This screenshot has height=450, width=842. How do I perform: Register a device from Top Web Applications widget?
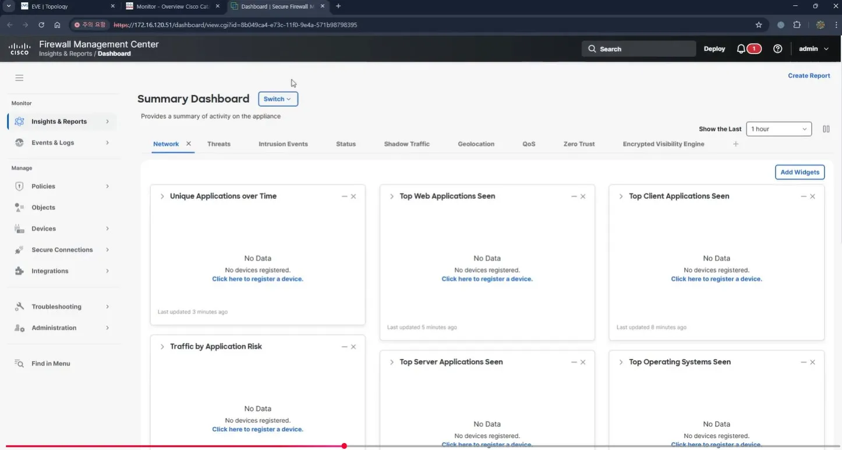coord(487,279)
